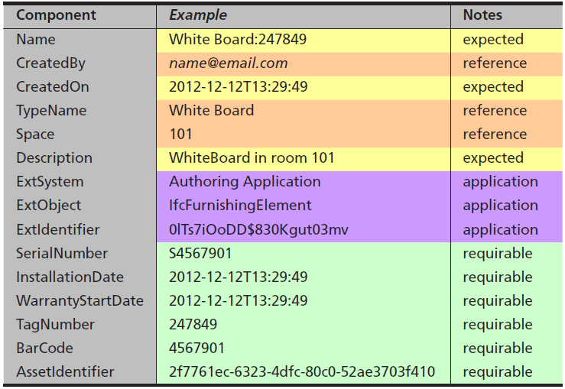Click the InstallationDate row label
Image resolution: width=565 pixels, height=389 pixels.
[70, 277]
